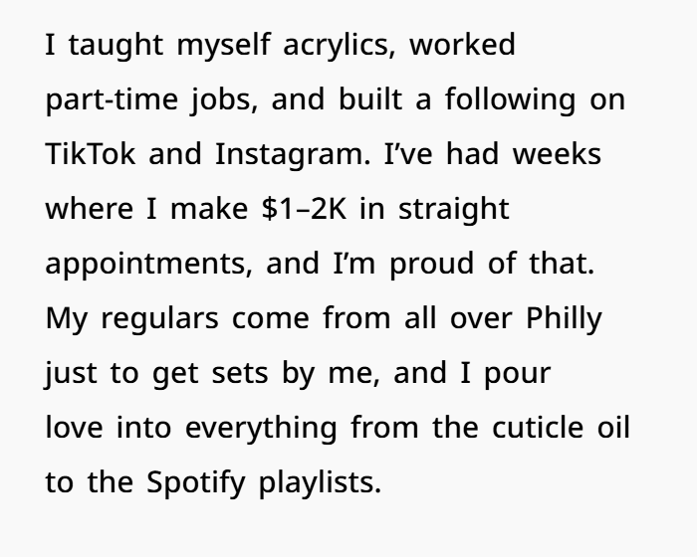The width and height of the screenshot is (697, 557).
Task: Click the word "myself" in first line
Action: (223, 46)
